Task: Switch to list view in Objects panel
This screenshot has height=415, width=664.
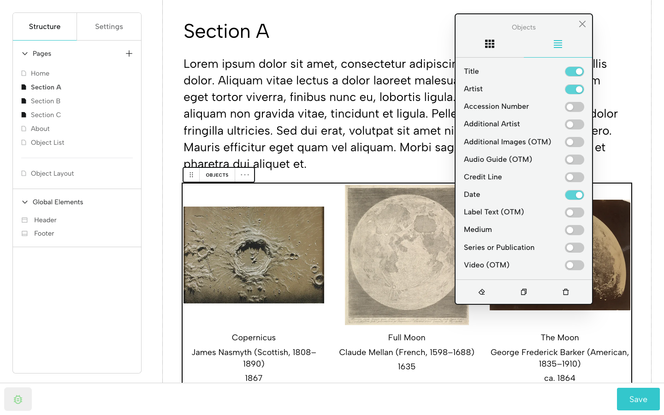Action: point(557,44)
